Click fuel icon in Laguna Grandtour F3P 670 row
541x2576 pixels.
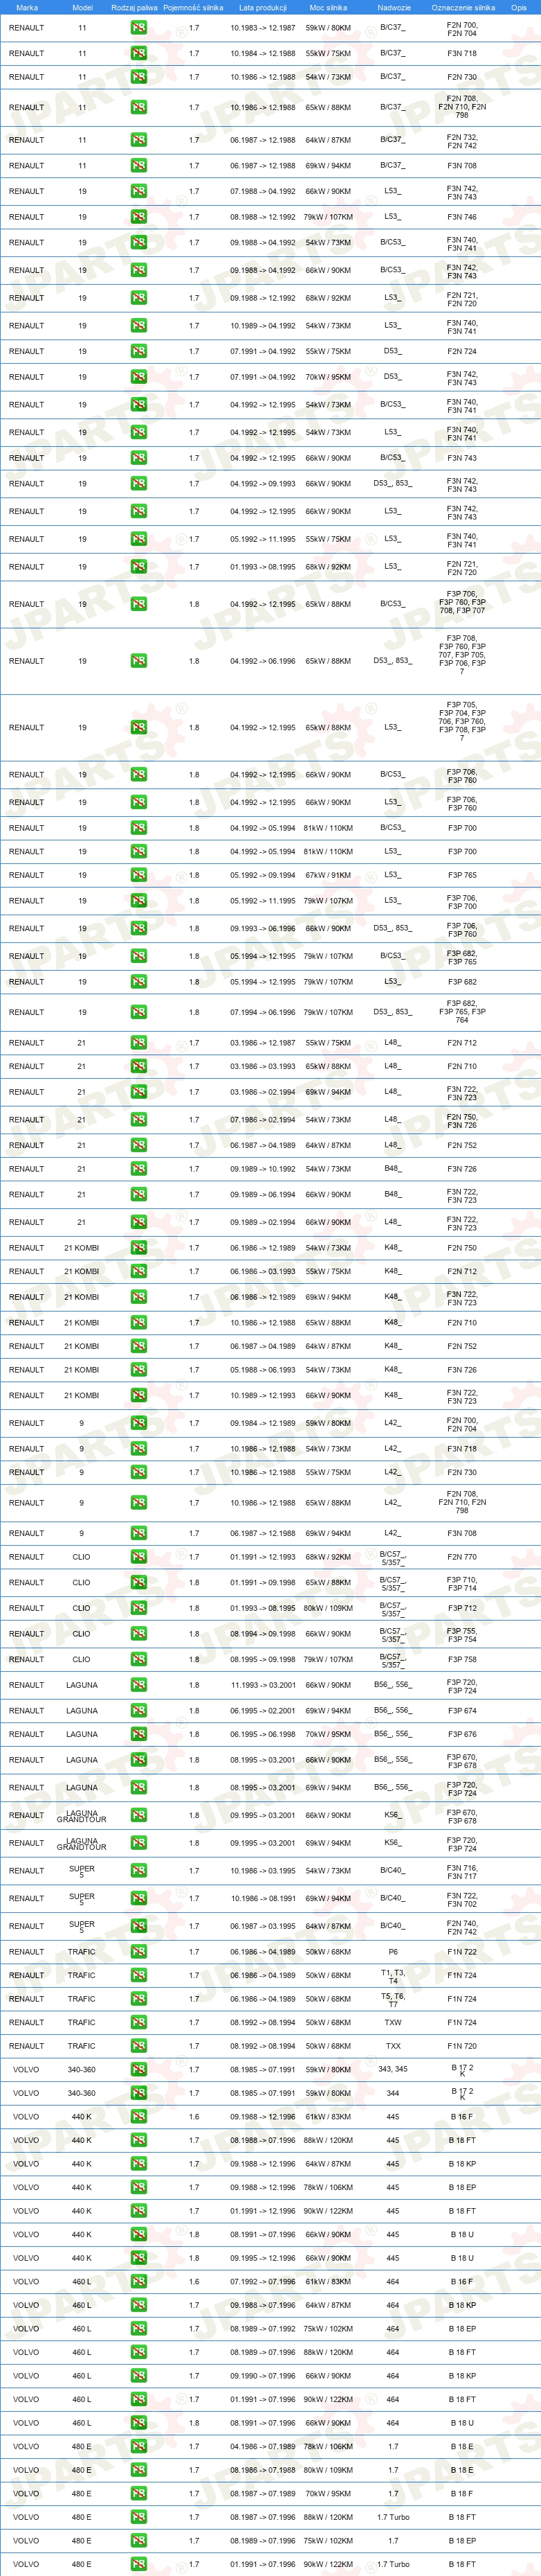coord(139,1815)
